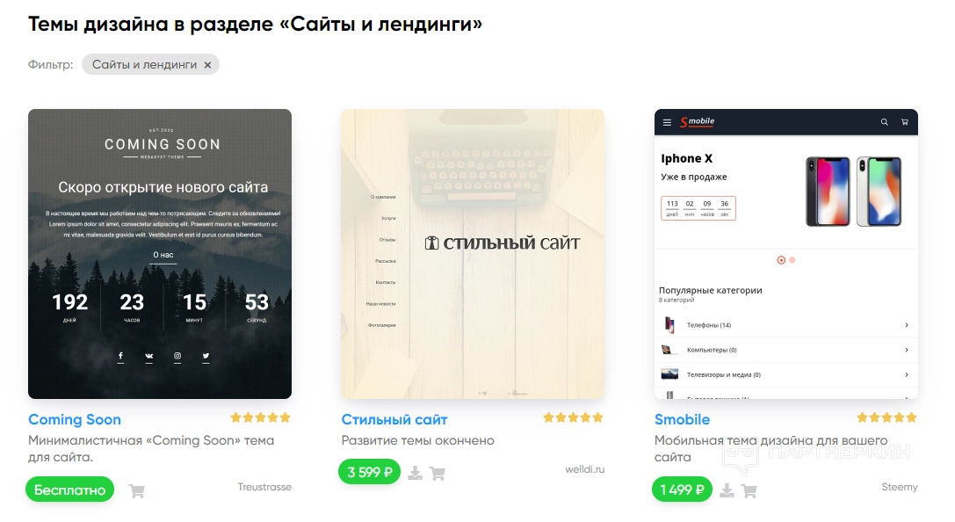Image resolution: width=955 pixels, height=522 pixels.
Task: Expand Телевизоры и медиа category chevron
Action: (x=907, y=375)
